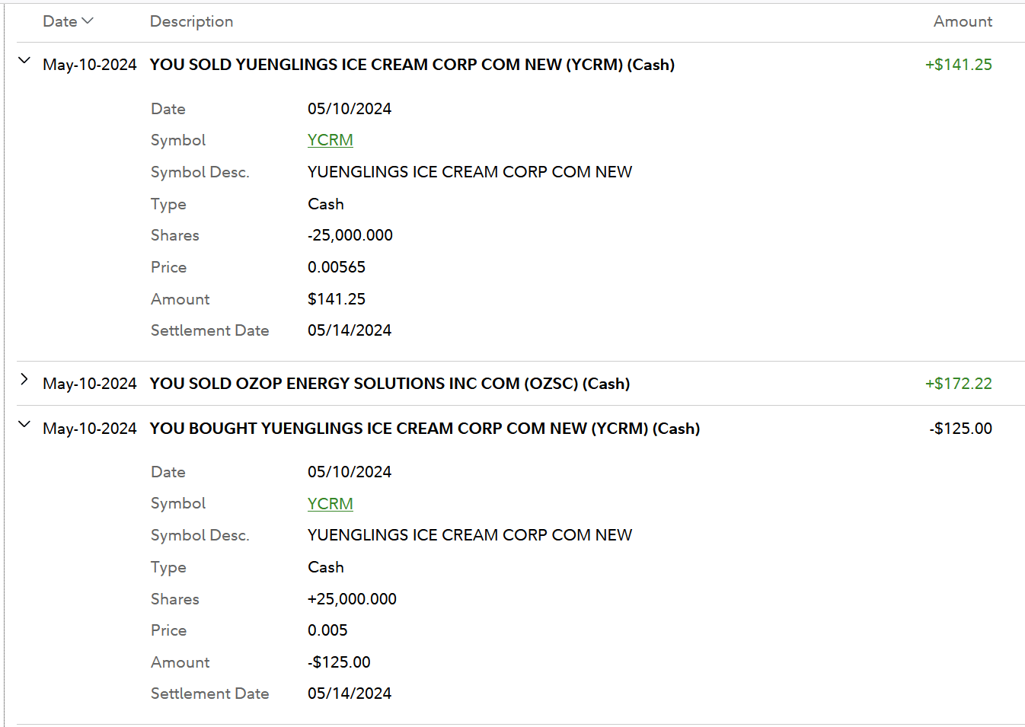Click the $141.25 Amount detail value
The height and width of the screenshot is (727, 1025).
coord(336,299)
